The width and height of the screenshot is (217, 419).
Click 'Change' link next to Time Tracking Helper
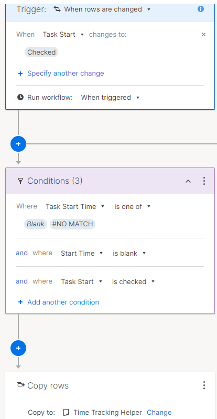point(159,413)
